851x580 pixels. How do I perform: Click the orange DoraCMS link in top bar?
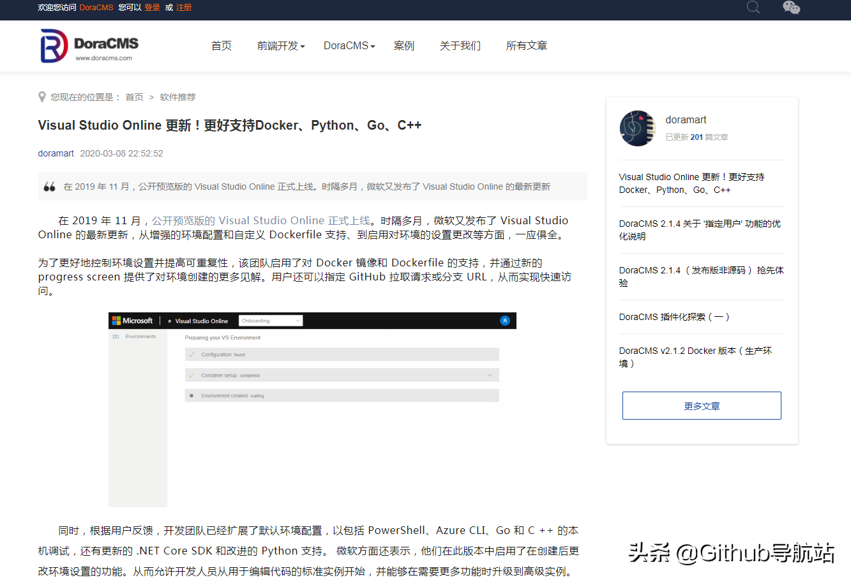(x=96, y=8)
